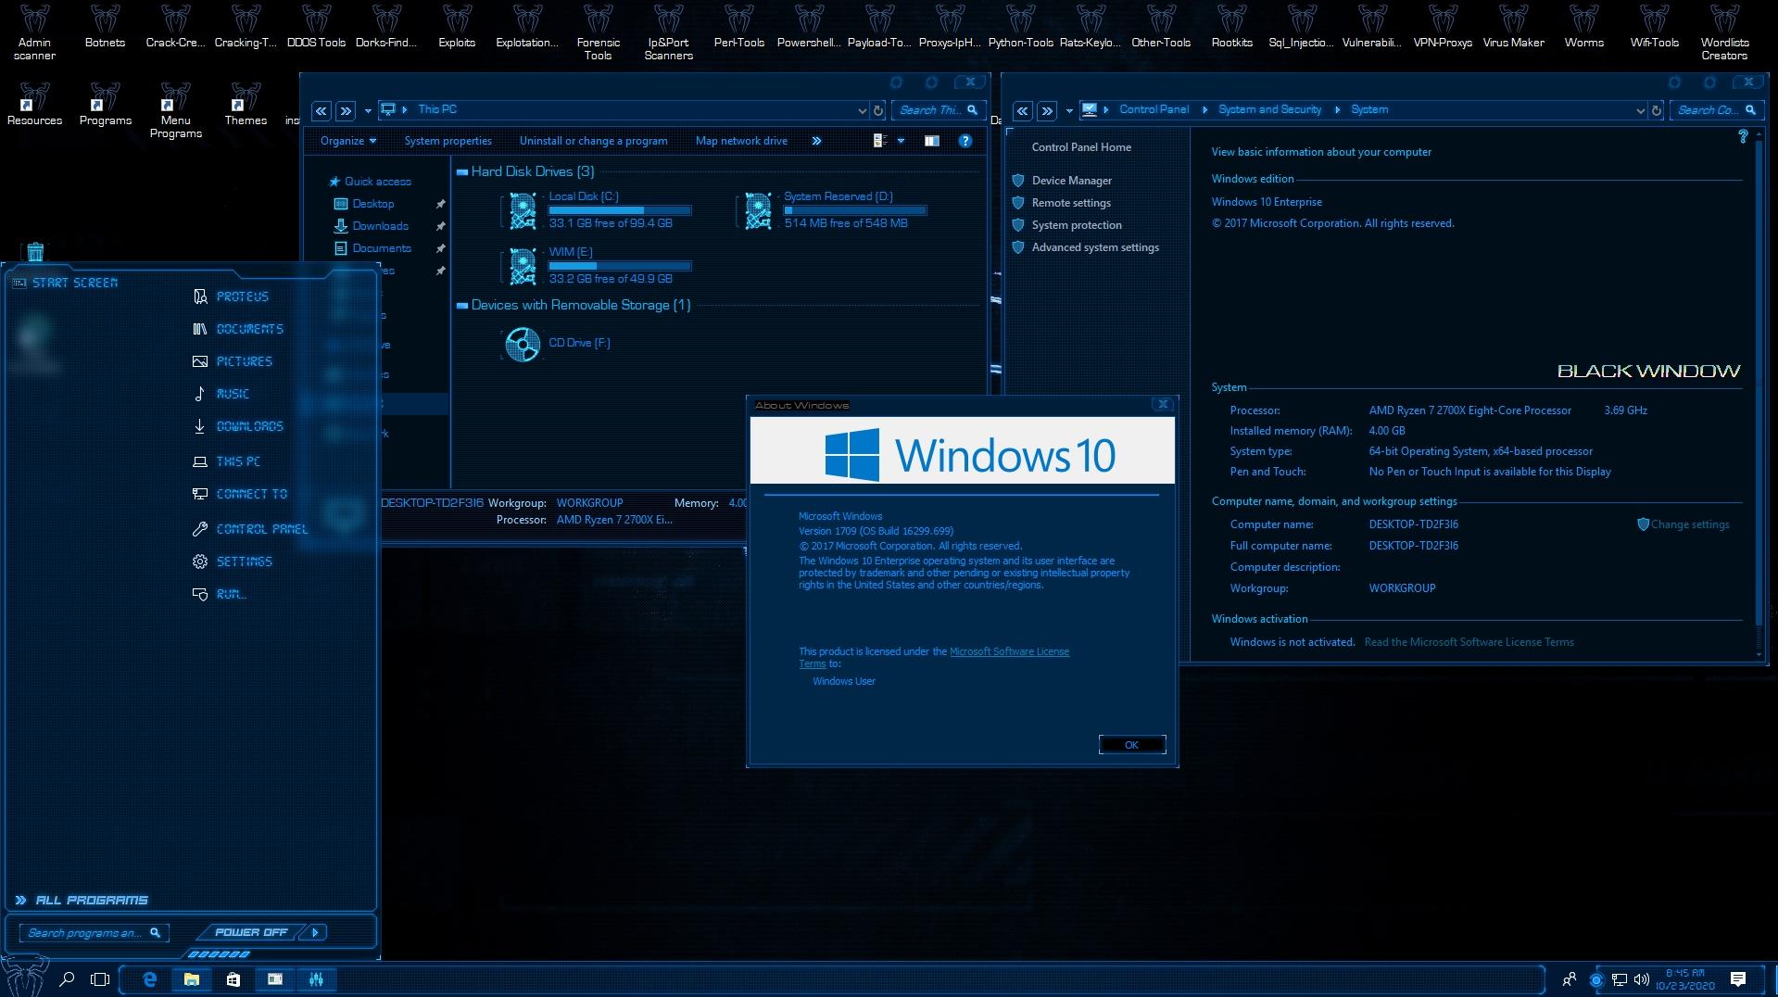The width and height of the screenshot is (1778, 997).
Task: Open the view options dropdown arrow
Action: [x=901, y=141]
